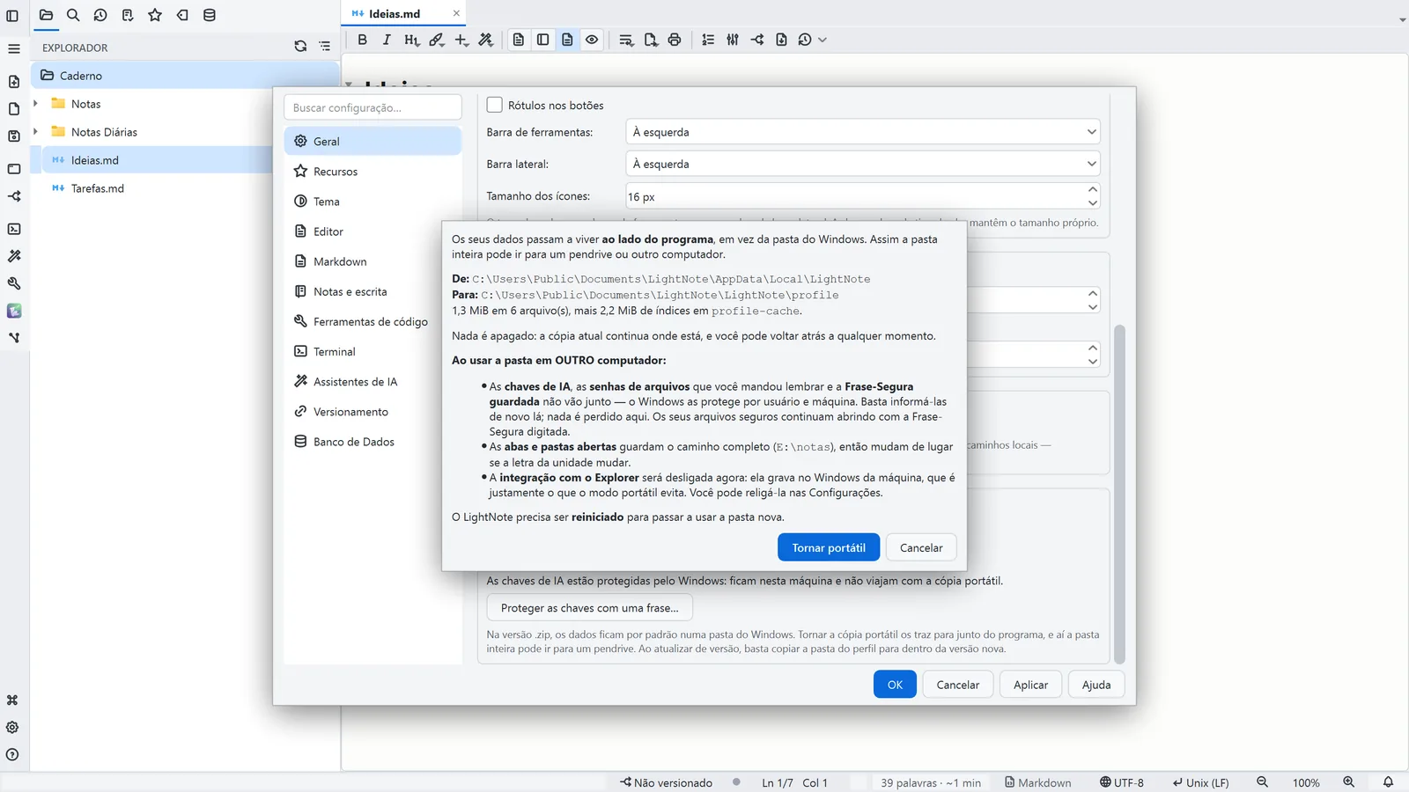Expand the Notas folder

click(x=35, y=104)
